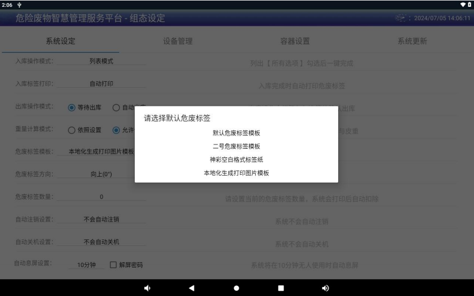The height and width of the screenshot is (296, 474).
Task: Tap the Wi-Fi icon in status bar
Action: (462, 4)
